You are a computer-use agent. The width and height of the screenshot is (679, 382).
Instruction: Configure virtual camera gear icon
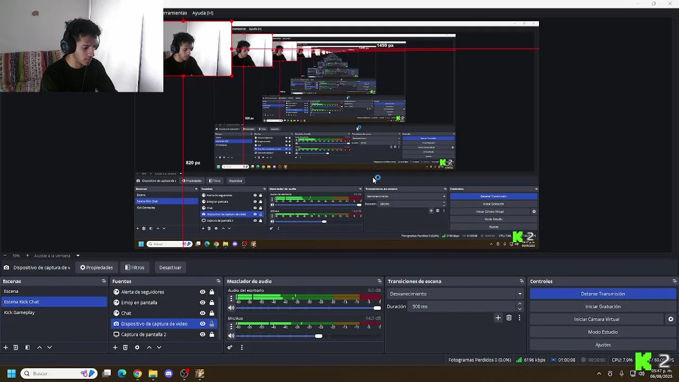coord(671,319)
